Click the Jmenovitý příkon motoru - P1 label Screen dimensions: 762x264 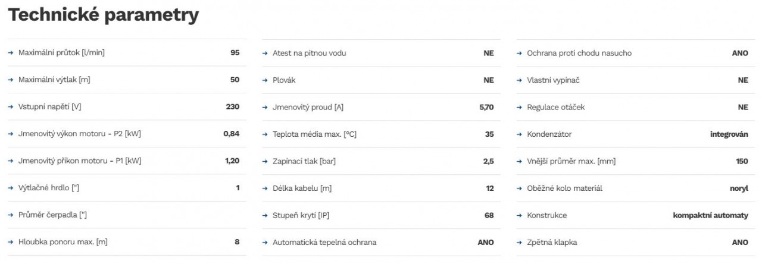click(80, 161)
